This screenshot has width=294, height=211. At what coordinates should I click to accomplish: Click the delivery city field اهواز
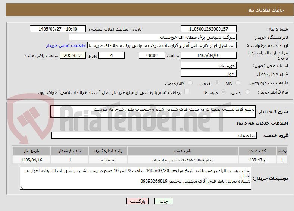(x=209, y=73)
